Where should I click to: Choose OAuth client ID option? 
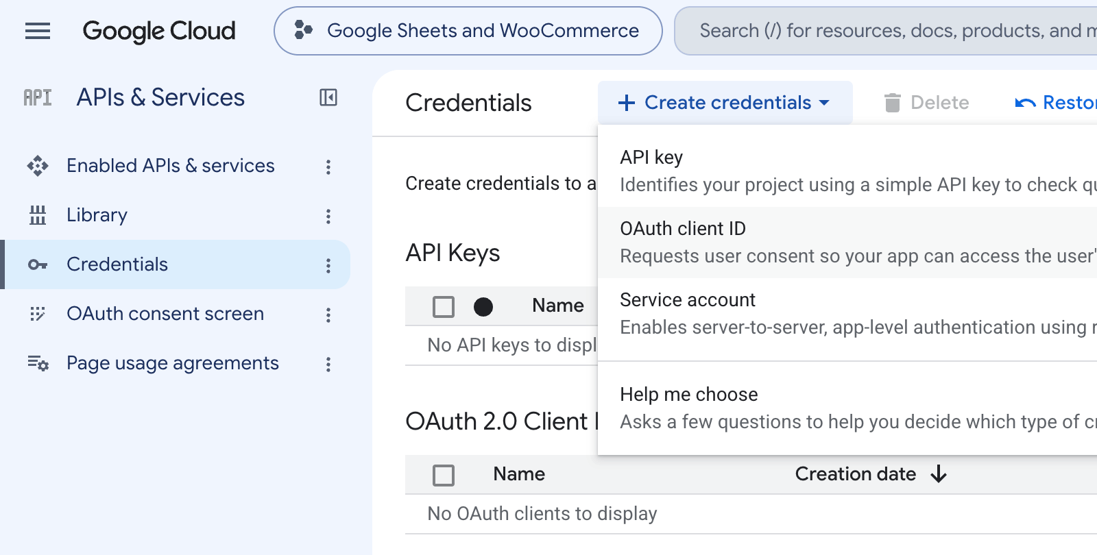click(x=847, y=243)
